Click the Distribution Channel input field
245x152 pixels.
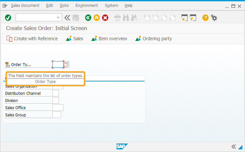click(56, 93)
